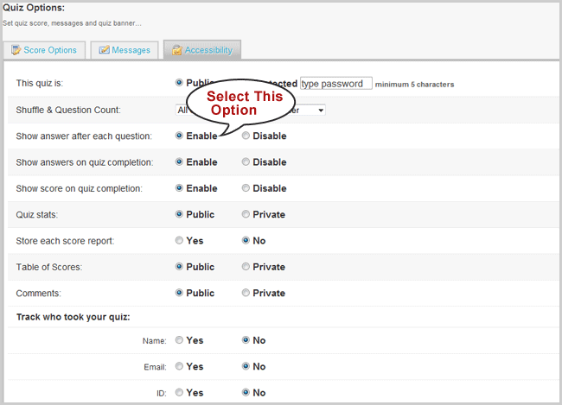
Task: Enable Show answers on quiz completion
Action: (x=179, y=161)
